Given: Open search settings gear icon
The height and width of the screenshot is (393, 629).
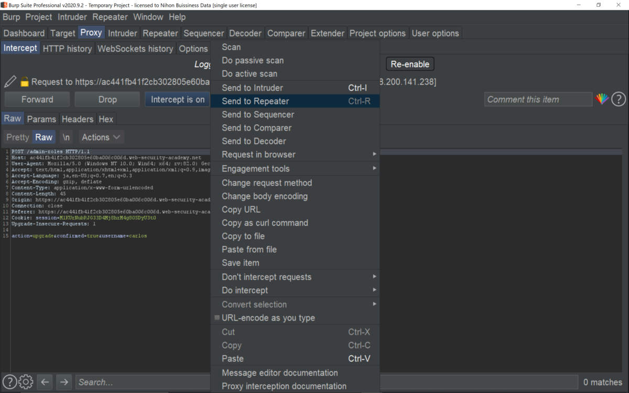Looking at the screenshot, I should [x=26, y=382].
